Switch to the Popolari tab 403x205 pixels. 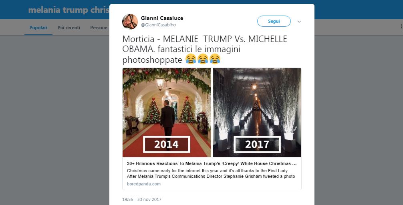coord(38,28)
